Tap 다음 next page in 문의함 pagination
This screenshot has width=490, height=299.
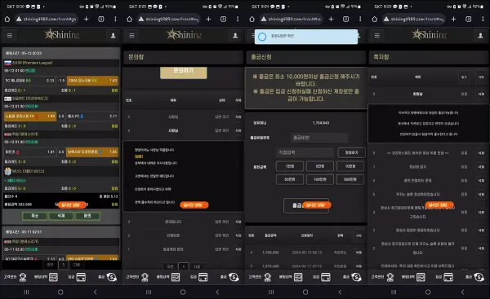[197, 266]
